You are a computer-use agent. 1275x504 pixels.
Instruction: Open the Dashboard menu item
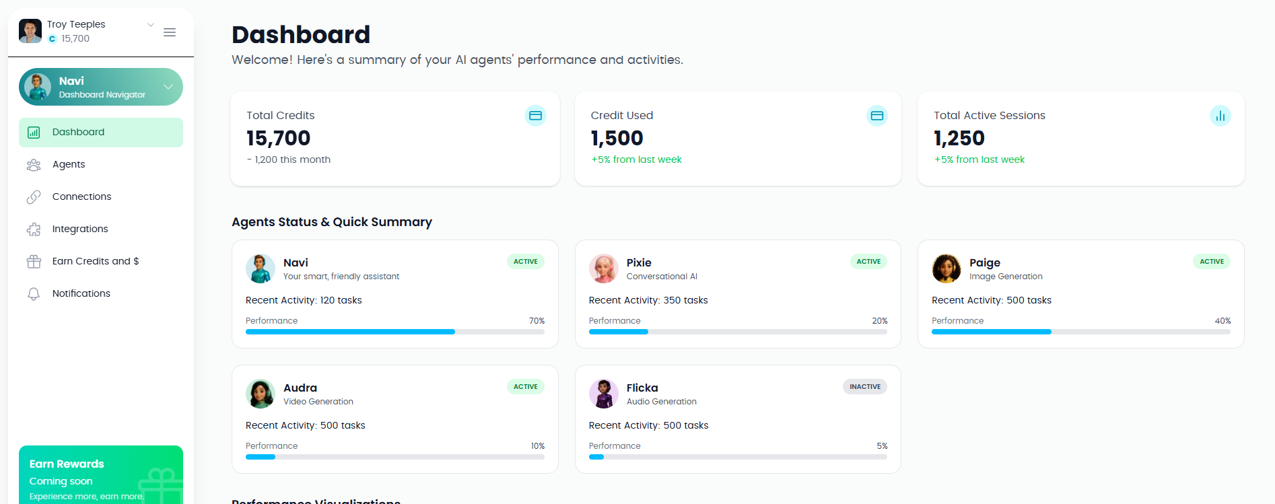tap(101, 133)
